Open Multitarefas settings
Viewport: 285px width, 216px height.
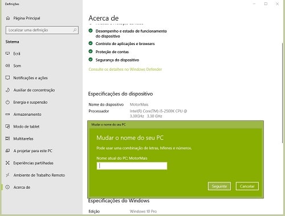(23, 138)
